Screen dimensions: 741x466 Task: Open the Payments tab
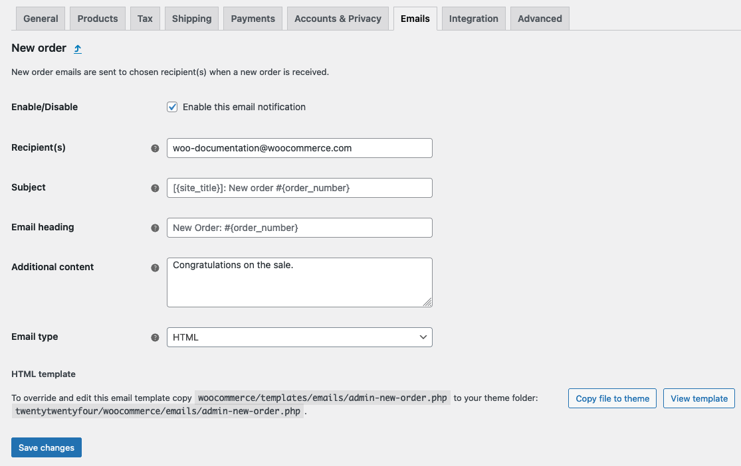point(253,18)
